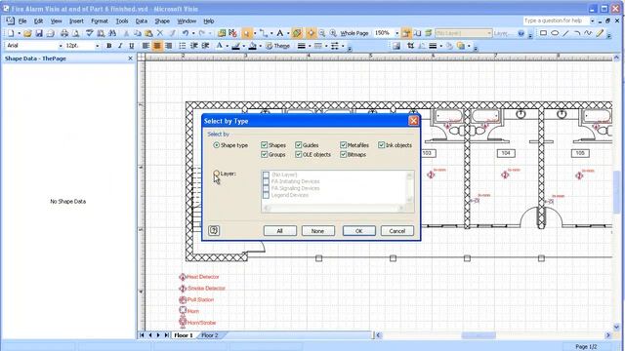
Task: Switch to the Floor 1 page tab
Action: pos(184,335)
